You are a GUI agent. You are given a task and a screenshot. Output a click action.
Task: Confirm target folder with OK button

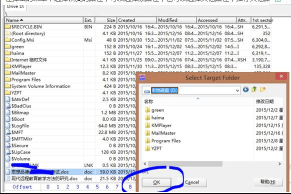[156, 182]
